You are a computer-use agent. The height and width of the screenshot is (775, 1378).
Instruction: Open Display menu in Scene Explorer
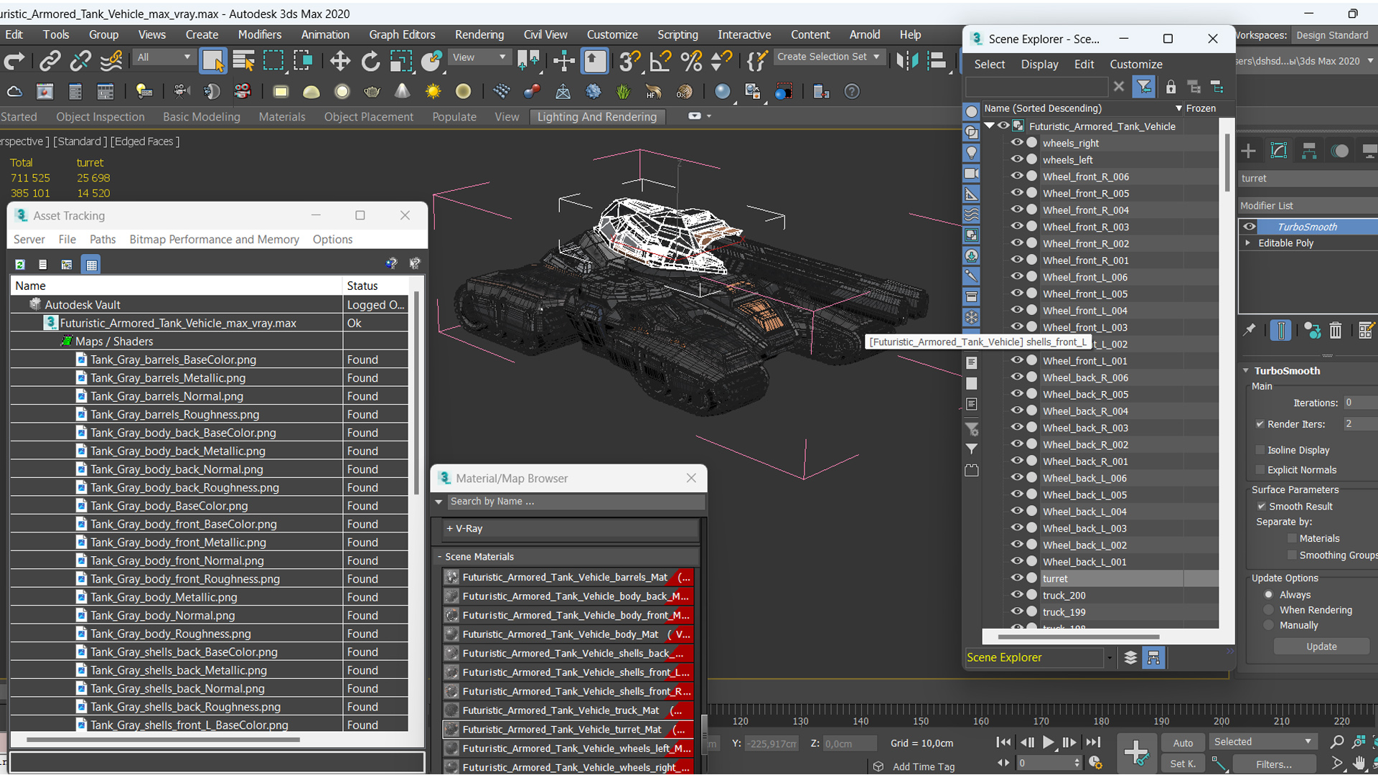(x=1039, y=64)
